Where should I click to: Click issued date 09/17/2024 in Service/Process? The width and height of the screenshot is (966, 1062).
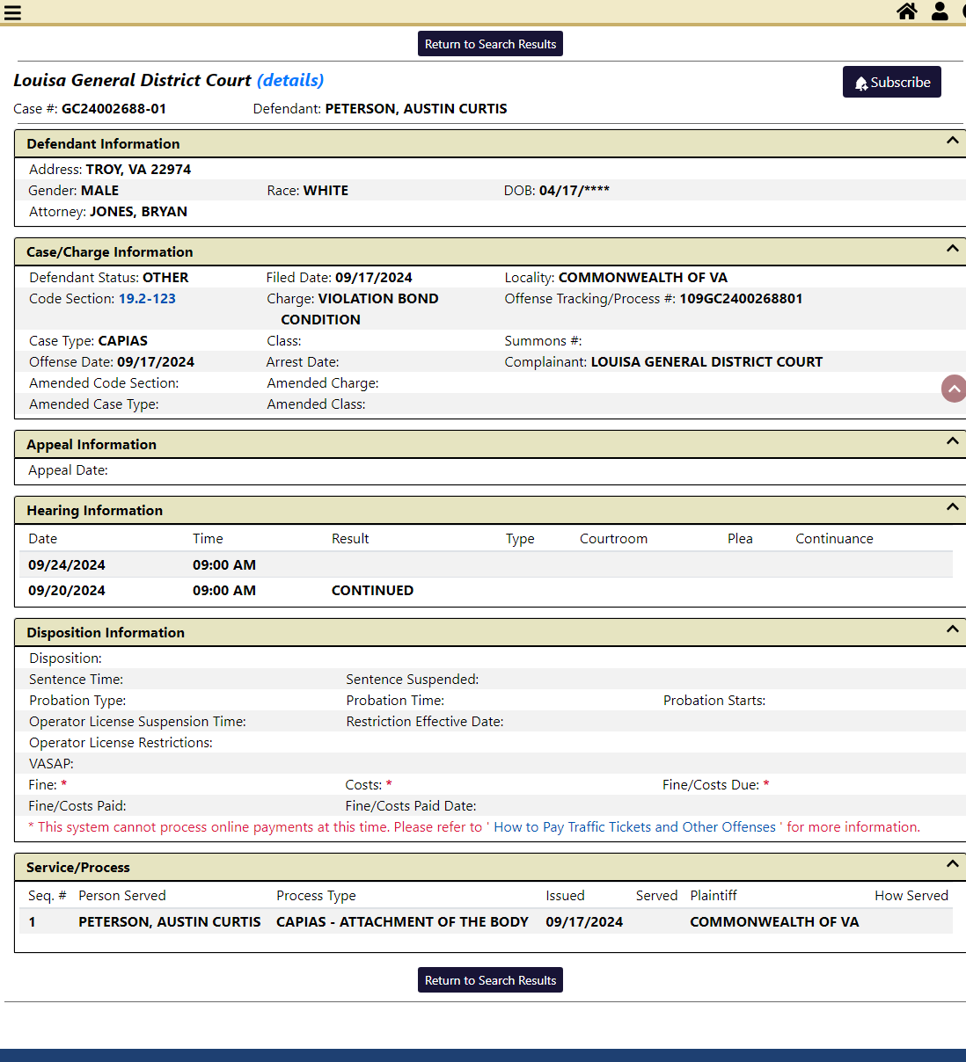pos(584,922)
